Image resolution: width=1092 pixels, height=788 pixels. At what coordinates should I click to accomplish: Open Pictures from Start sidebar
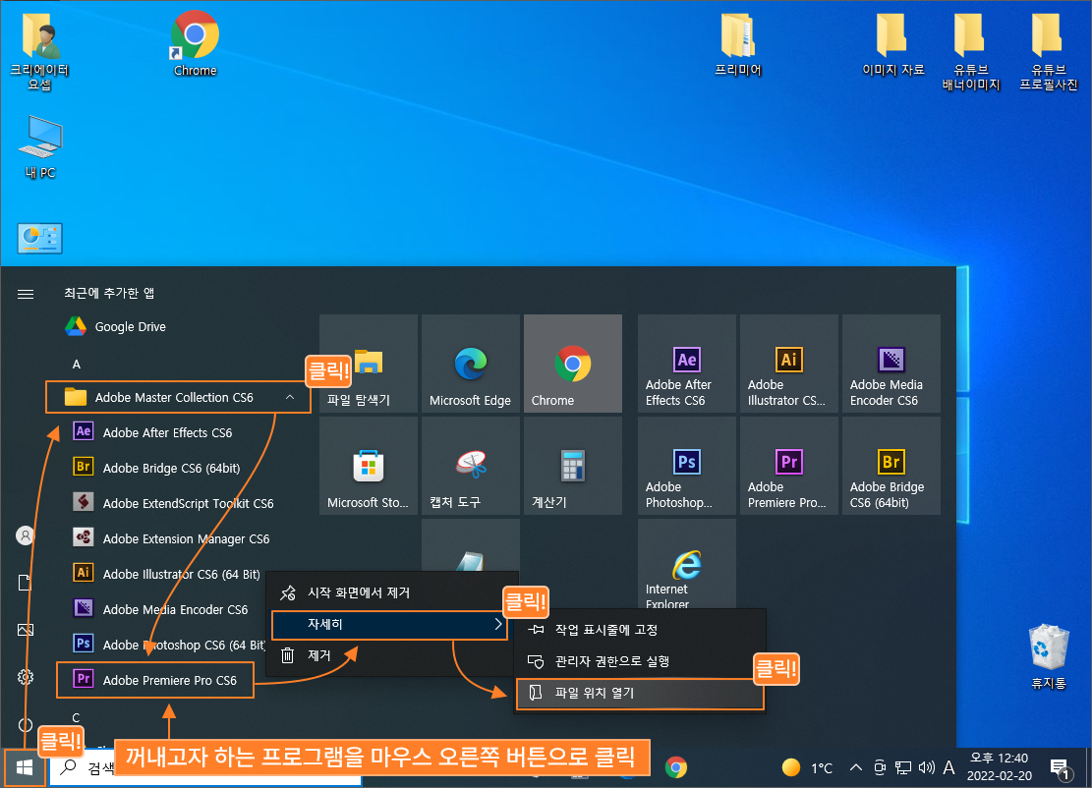[x=26, y=630]
